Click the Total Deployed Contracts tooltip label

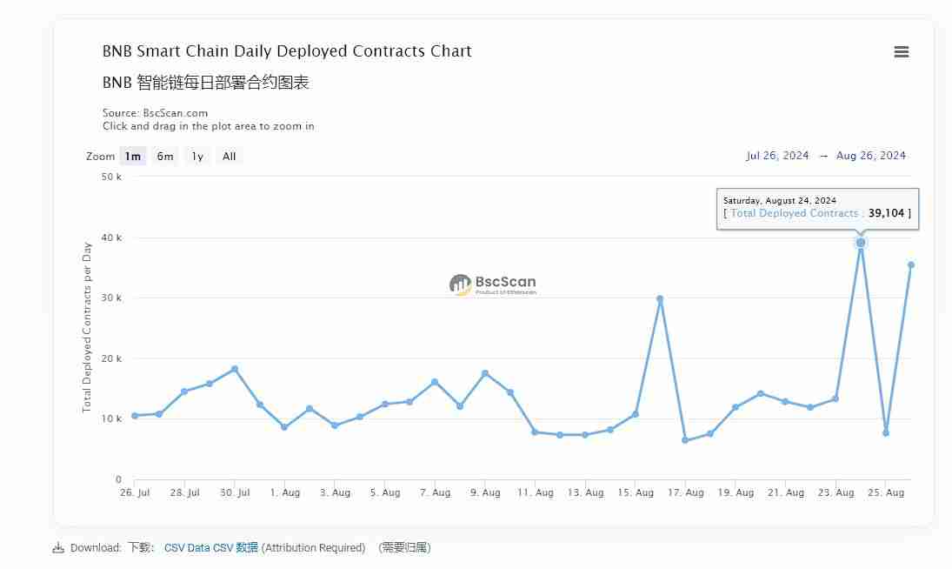[793, 213]
